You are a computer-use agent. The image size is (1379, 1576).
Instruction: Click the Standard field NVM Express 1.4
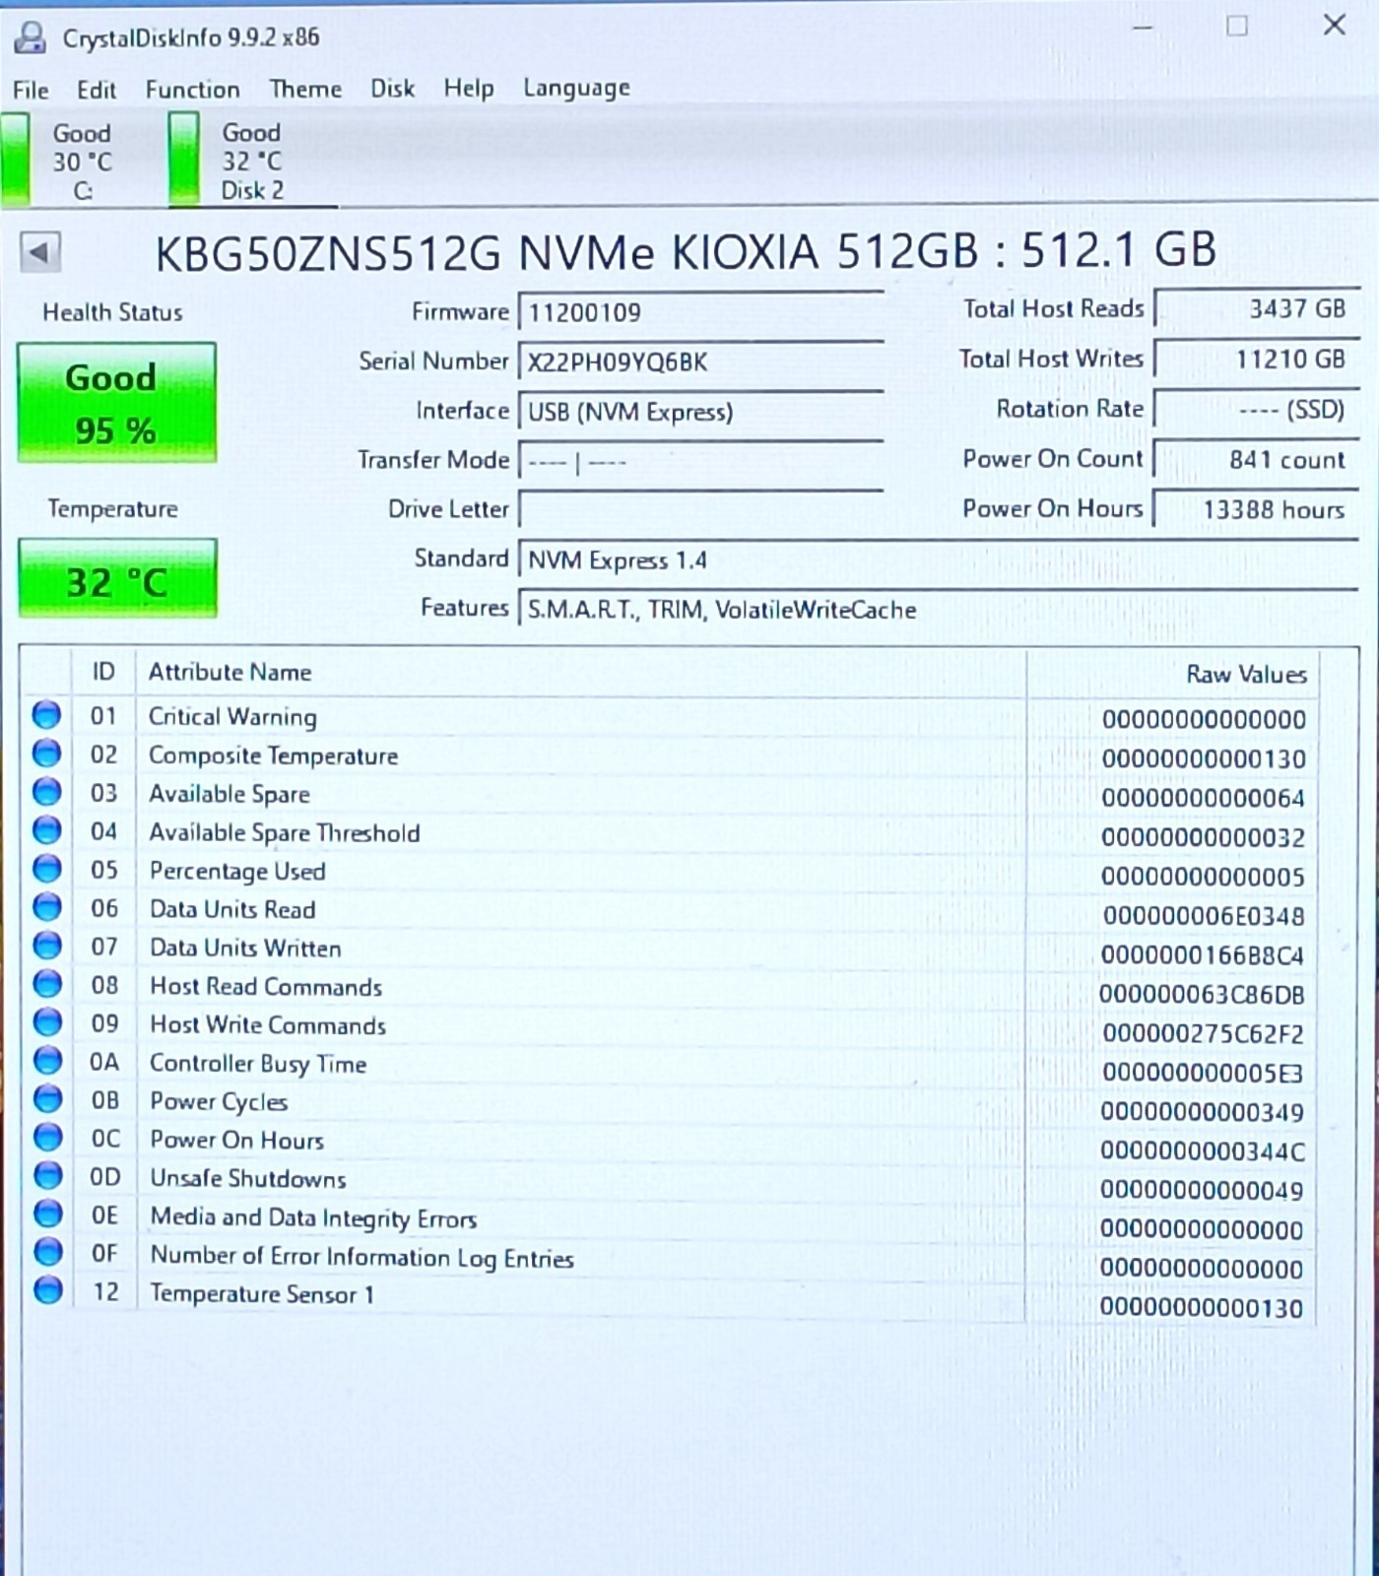click(938, 560)
